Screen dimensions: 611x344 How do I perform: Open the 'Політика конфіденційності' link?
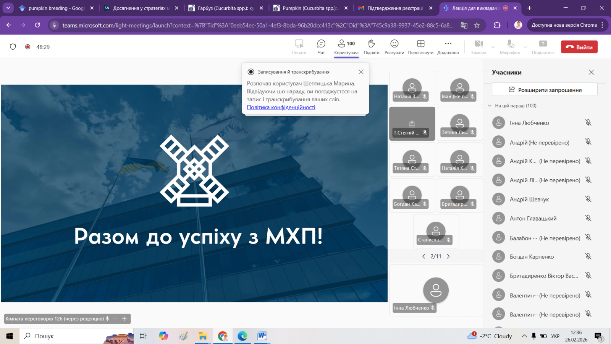pyautogui.click(x=281, y=107)
